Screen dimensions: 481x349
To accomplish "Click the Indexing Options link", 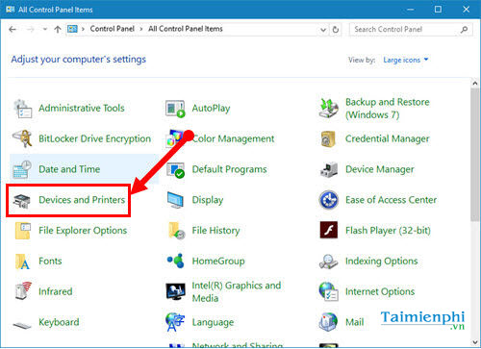I will [x=382, y=262].
